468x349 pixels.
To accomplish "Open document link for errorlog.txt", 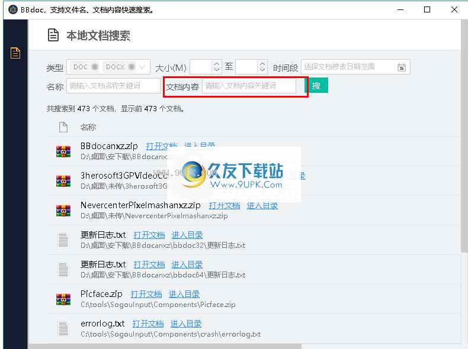I will point(148,324).
